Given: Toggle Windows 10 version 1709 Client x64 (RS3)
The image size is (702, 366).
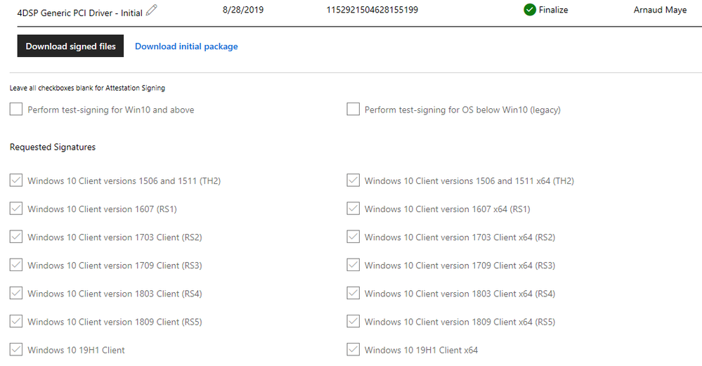Looking at the screenshot, I should pos(353,265).
